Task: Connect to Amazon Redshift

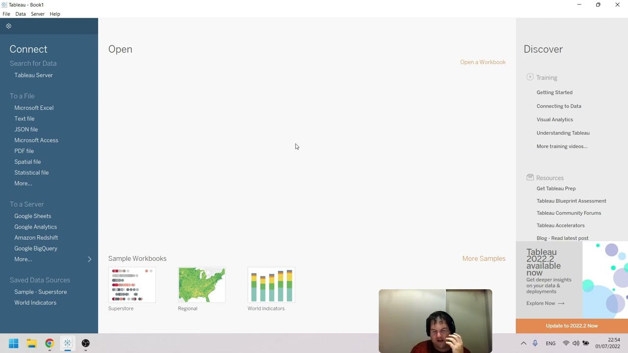Action: (36, 238)
